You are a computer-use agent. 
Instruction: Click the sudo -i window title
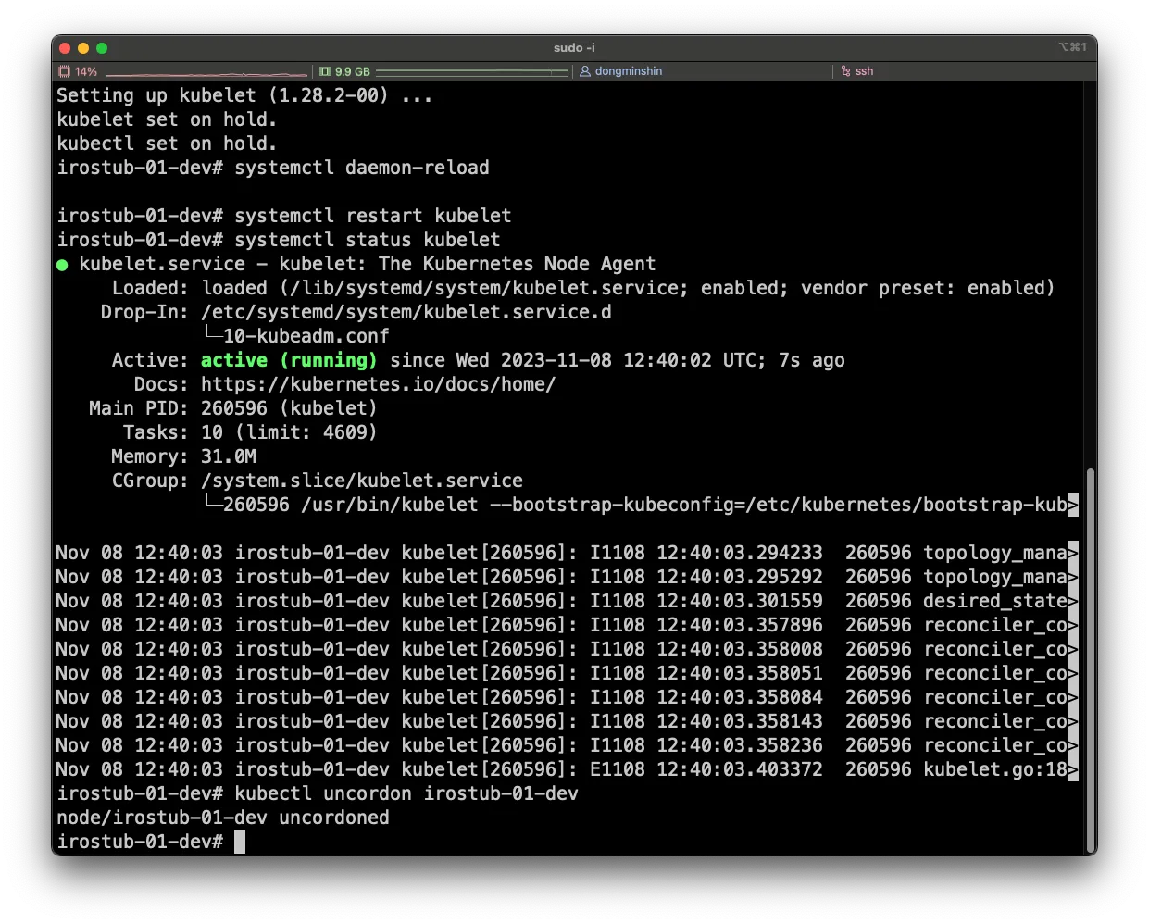574,48
